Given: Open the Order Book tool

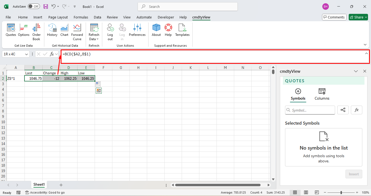Looking at the screenshot, I should 36,32.
